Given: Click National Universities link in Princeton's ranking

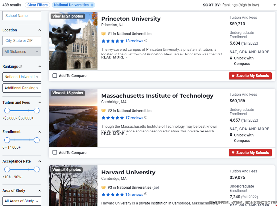Looking at the screenshot, I should (134, 34).
